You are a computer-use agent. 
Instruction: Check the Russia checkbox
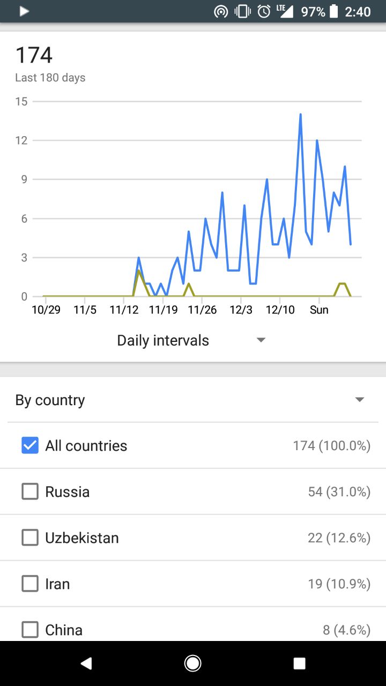click(30, 491)
